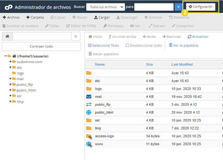This screenshot has width=223, height=160.
Task: Create a new folder with + Carpeta
Action: (35, 17)
